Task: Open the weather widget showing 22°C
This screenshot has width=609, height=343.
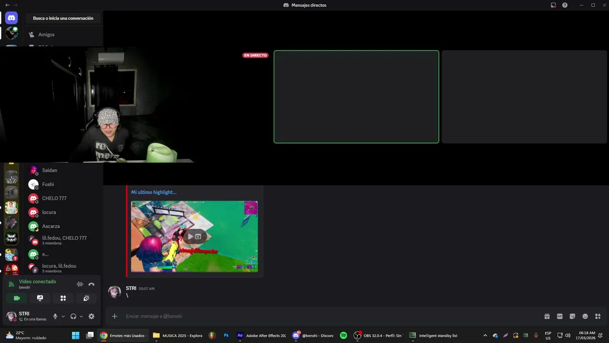Action: [26, 335]
